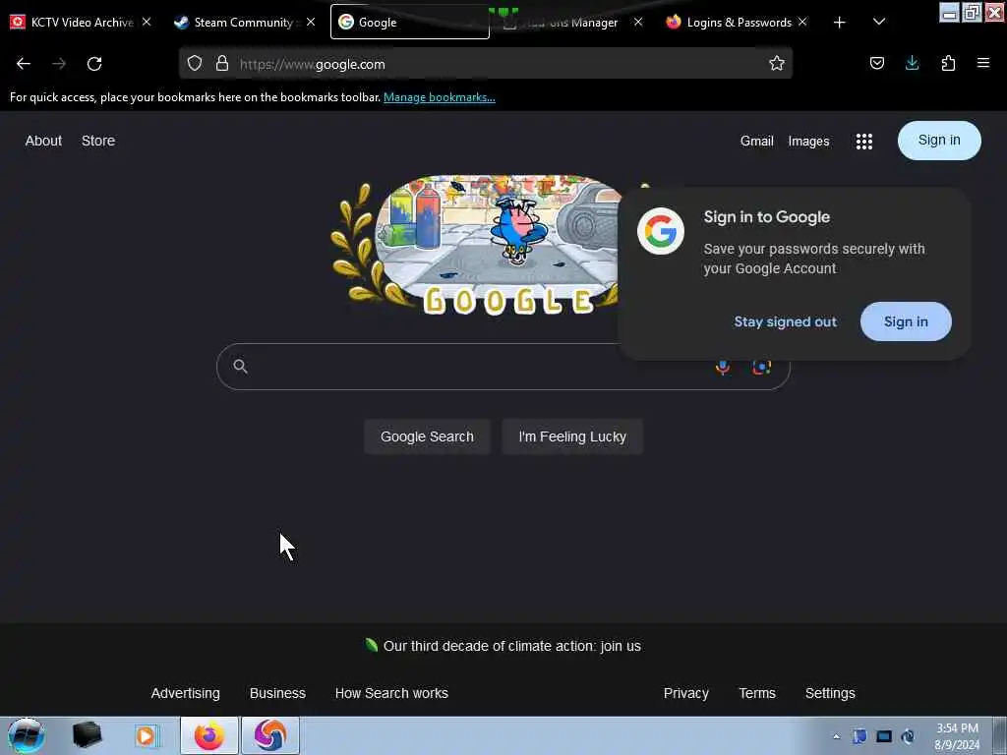Click the taskbar clock showing 3:54 PM
This screenshot has height=755, width=1007.
point(957,736)
